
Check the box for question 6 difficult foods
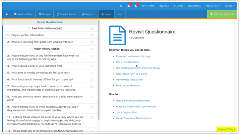(6, 79)
